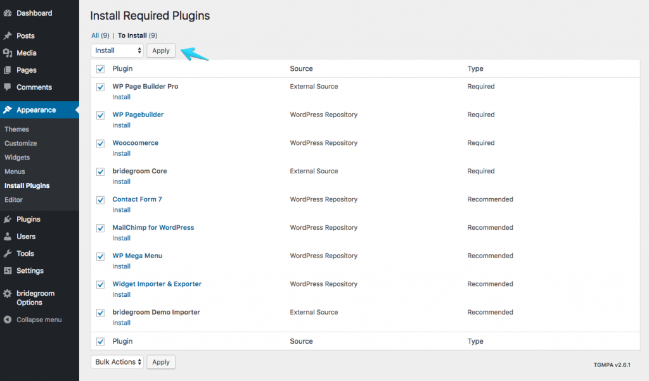649x381 pixels.
Task: Toggle the select-all checkbox in table footer
Action: [x=101, y=342]
